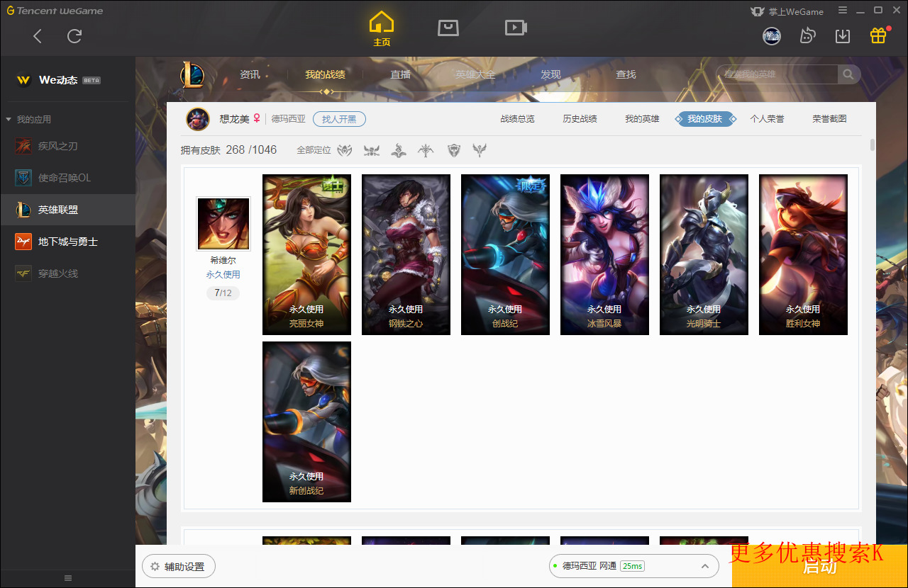This screenshot has width=908, height=588.
Task: Open the 我的英雄 sub-tab
Action: point(642,119)
